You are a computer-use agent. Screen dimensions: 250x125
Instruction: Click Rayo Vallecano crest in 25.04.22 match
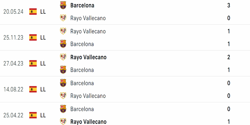pyautogui.click(x=63, y=122)
